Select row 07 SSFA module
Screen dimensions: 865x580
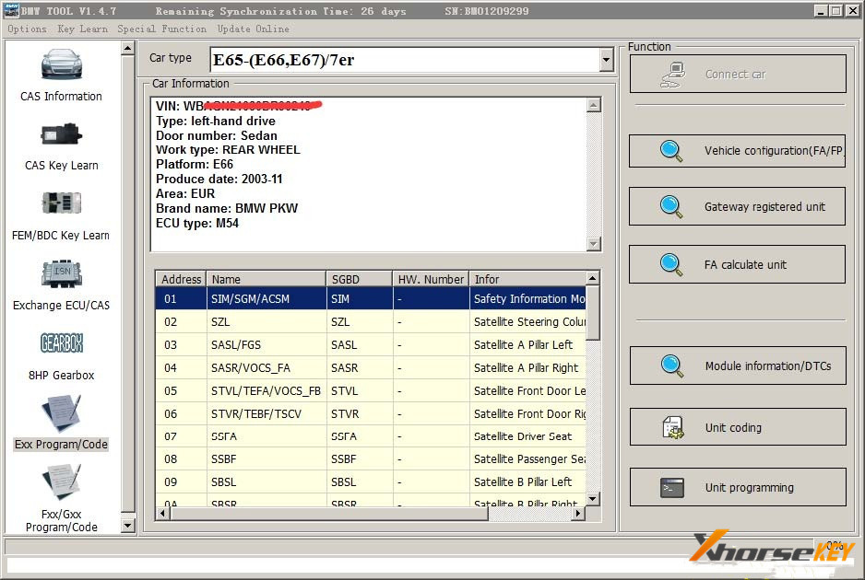(371, 436)
